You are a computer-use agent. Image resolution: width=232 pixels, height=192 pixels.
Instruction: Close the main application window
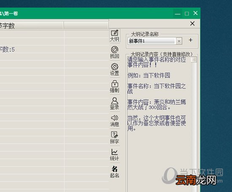coord(195,13)
